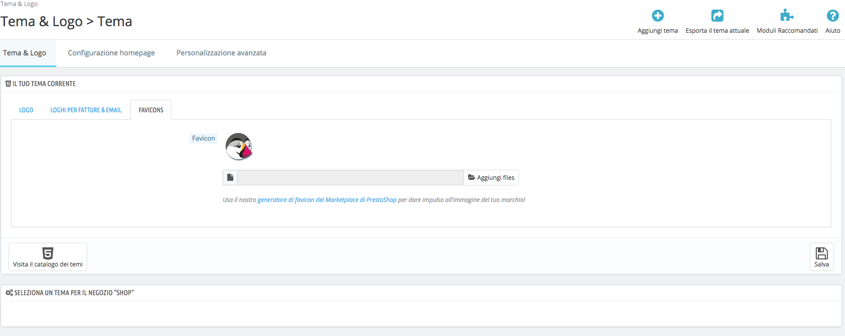Click the cogs icon beside Seleziona un tema
The height and width of the screenshot is (336, 845).
[9, 293]
